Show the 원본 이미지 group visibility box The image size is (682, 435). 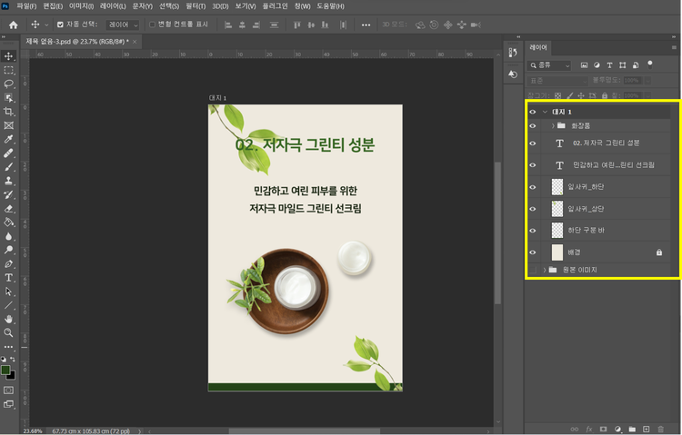pyautogui.click(x=532, y=270)
